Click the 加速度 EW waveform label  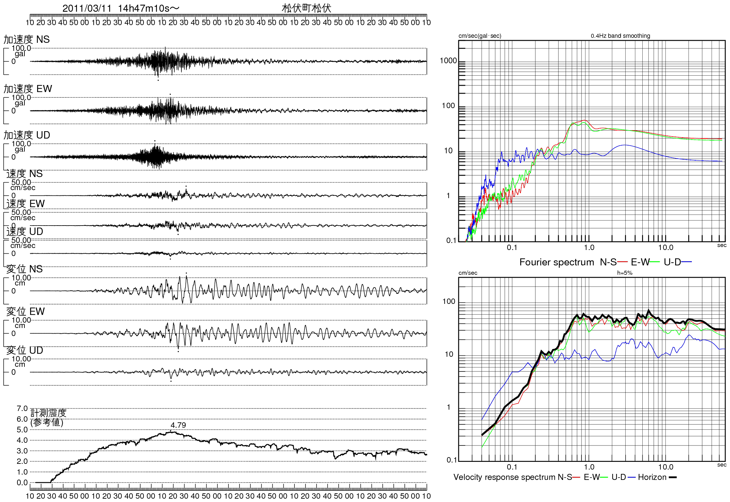(28, 89)
